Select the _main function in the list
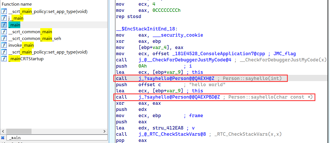 (x=14, y=25)
